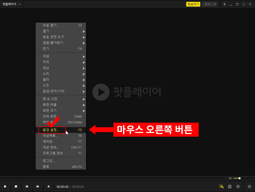Mute sound with the speaker icon
Image resolution: width=255 pixels, height=192 pixels.
[230, 178]
